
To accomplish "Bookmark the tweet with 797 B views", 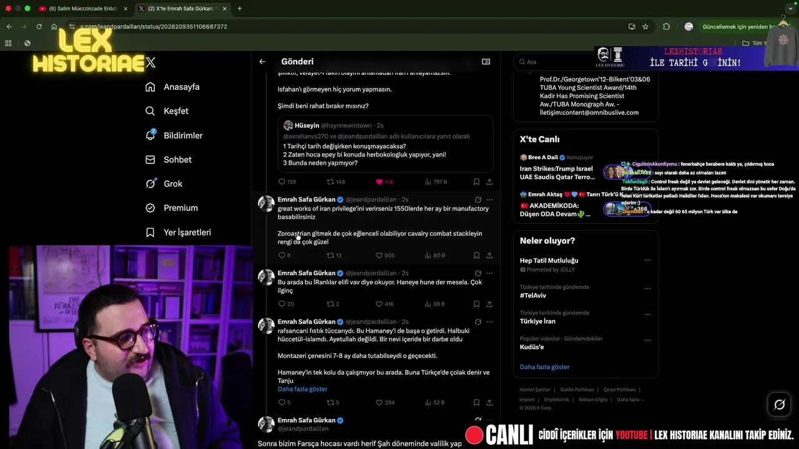I will [x=476, y=181].
